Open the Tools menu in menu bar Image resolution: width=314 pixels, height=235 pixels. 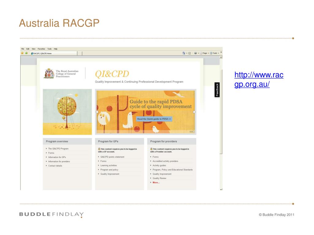(49, 49)
